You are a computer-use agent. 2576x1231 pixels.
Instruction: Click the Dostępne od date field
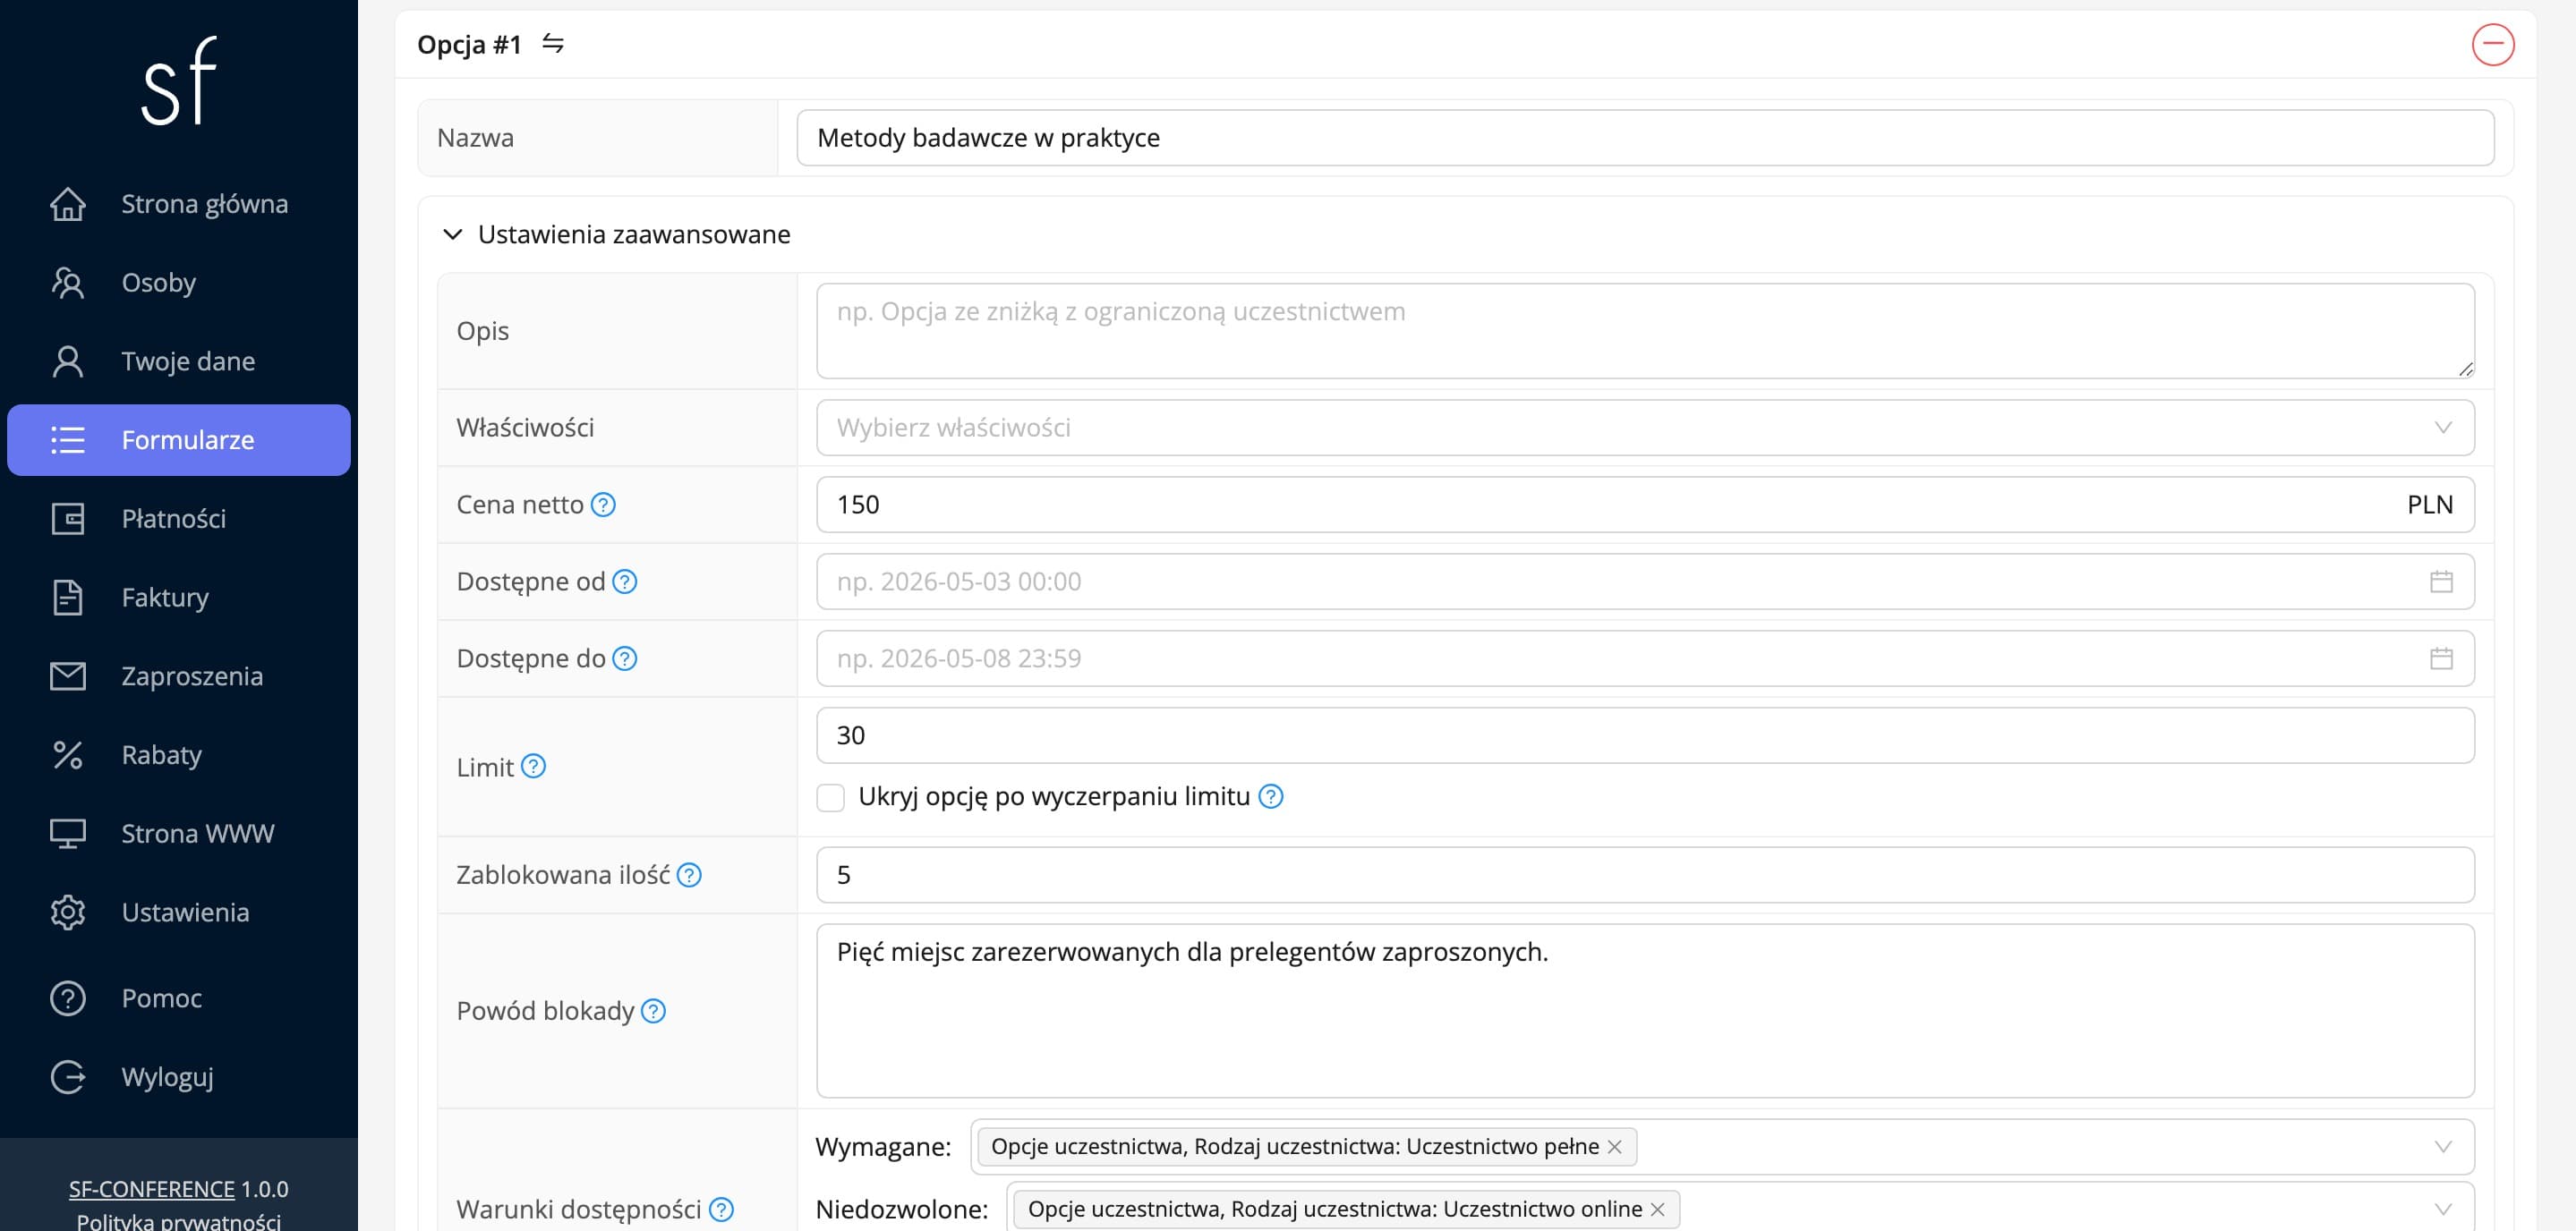pos(1645,582)
